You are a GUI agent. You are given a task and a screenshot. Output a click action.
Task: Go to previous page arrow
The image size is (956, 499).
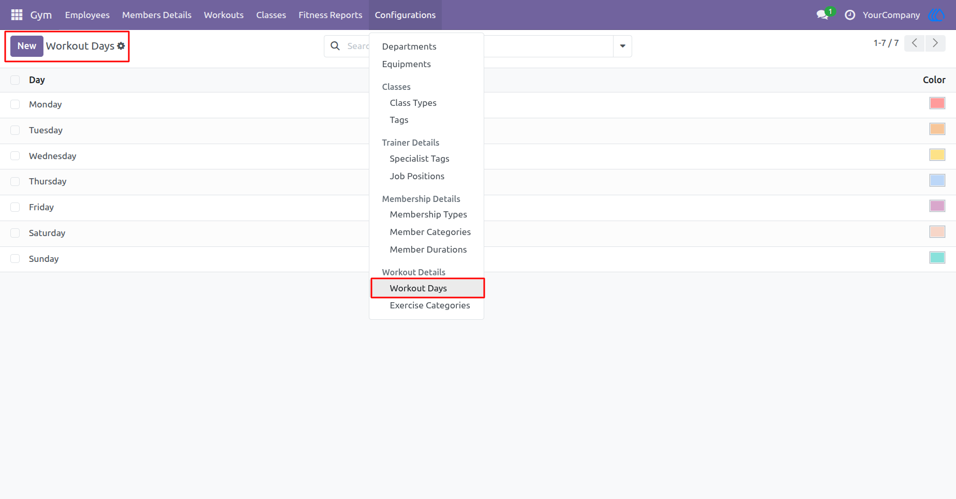click(x=915, y=43)
